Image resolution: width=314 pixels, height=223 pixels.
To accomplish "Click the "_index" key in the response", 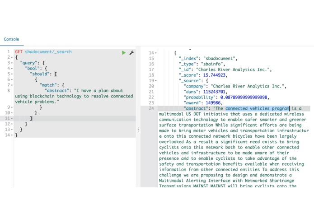I will pyautogui.click(x=189, y=58).
